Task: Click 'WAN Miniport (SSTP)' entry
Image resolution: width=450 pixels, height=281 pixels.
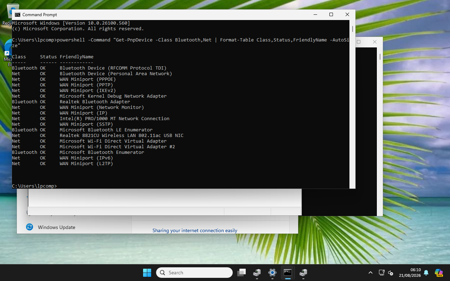Action: 86,124
